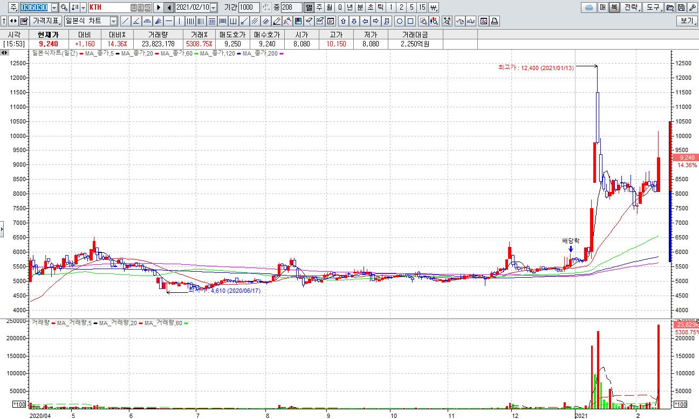Viewport: 699px width, 419px height.
Task: Open the folder icon at top right
Action: (669, 7)
